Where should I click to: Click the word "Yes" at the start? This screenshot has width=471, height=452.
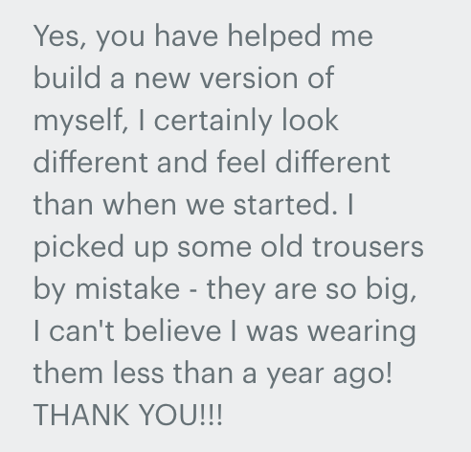click(x=56, y=35)
